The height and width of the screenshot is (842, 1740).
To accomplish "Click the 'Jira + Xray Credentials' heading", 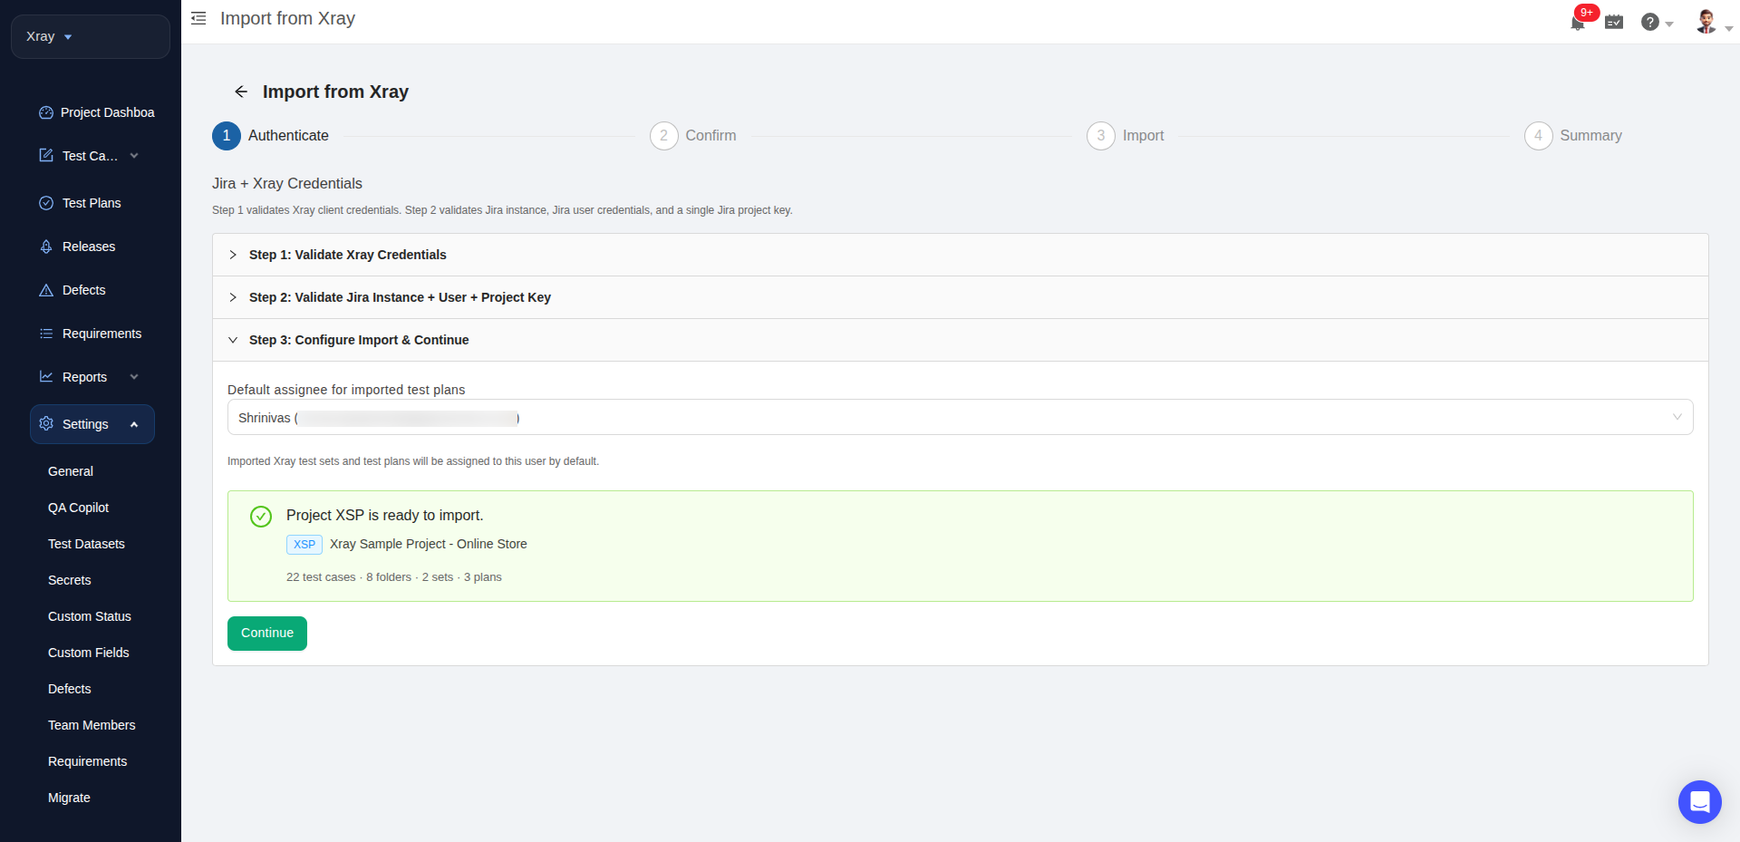I will tap(287, 183).
